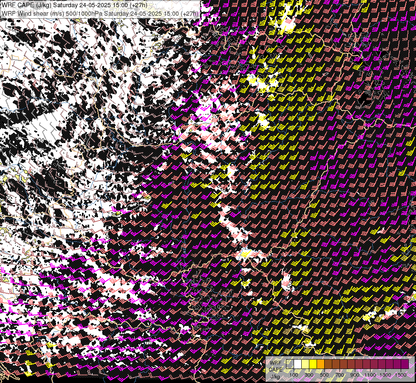Click the 1100 label on the legend scale
The width and height of the screenshot is (416, 383).
coord(370,375)
